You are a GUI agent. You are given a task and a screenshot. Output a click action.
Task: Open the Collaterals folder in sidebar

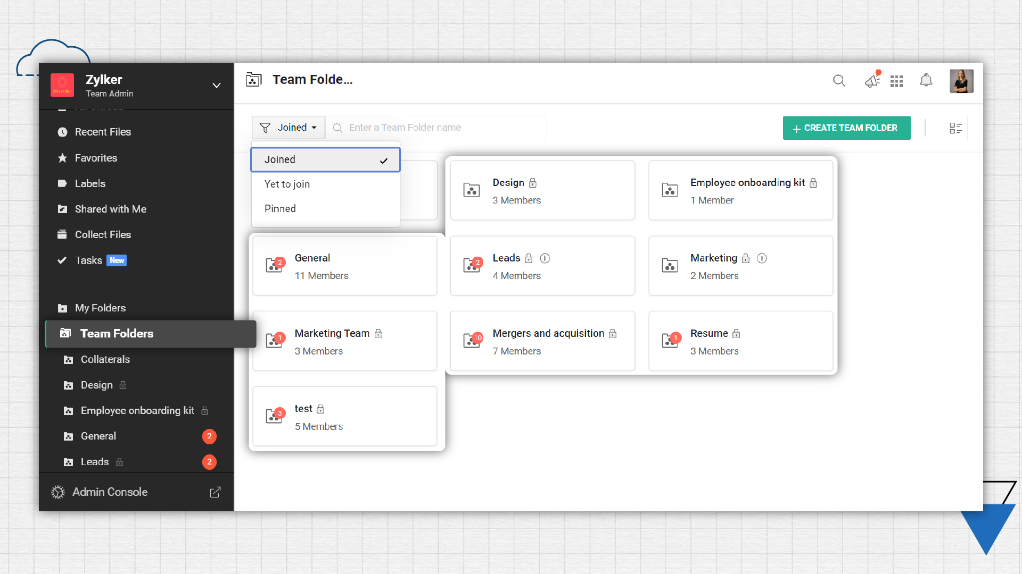(105, 359)
